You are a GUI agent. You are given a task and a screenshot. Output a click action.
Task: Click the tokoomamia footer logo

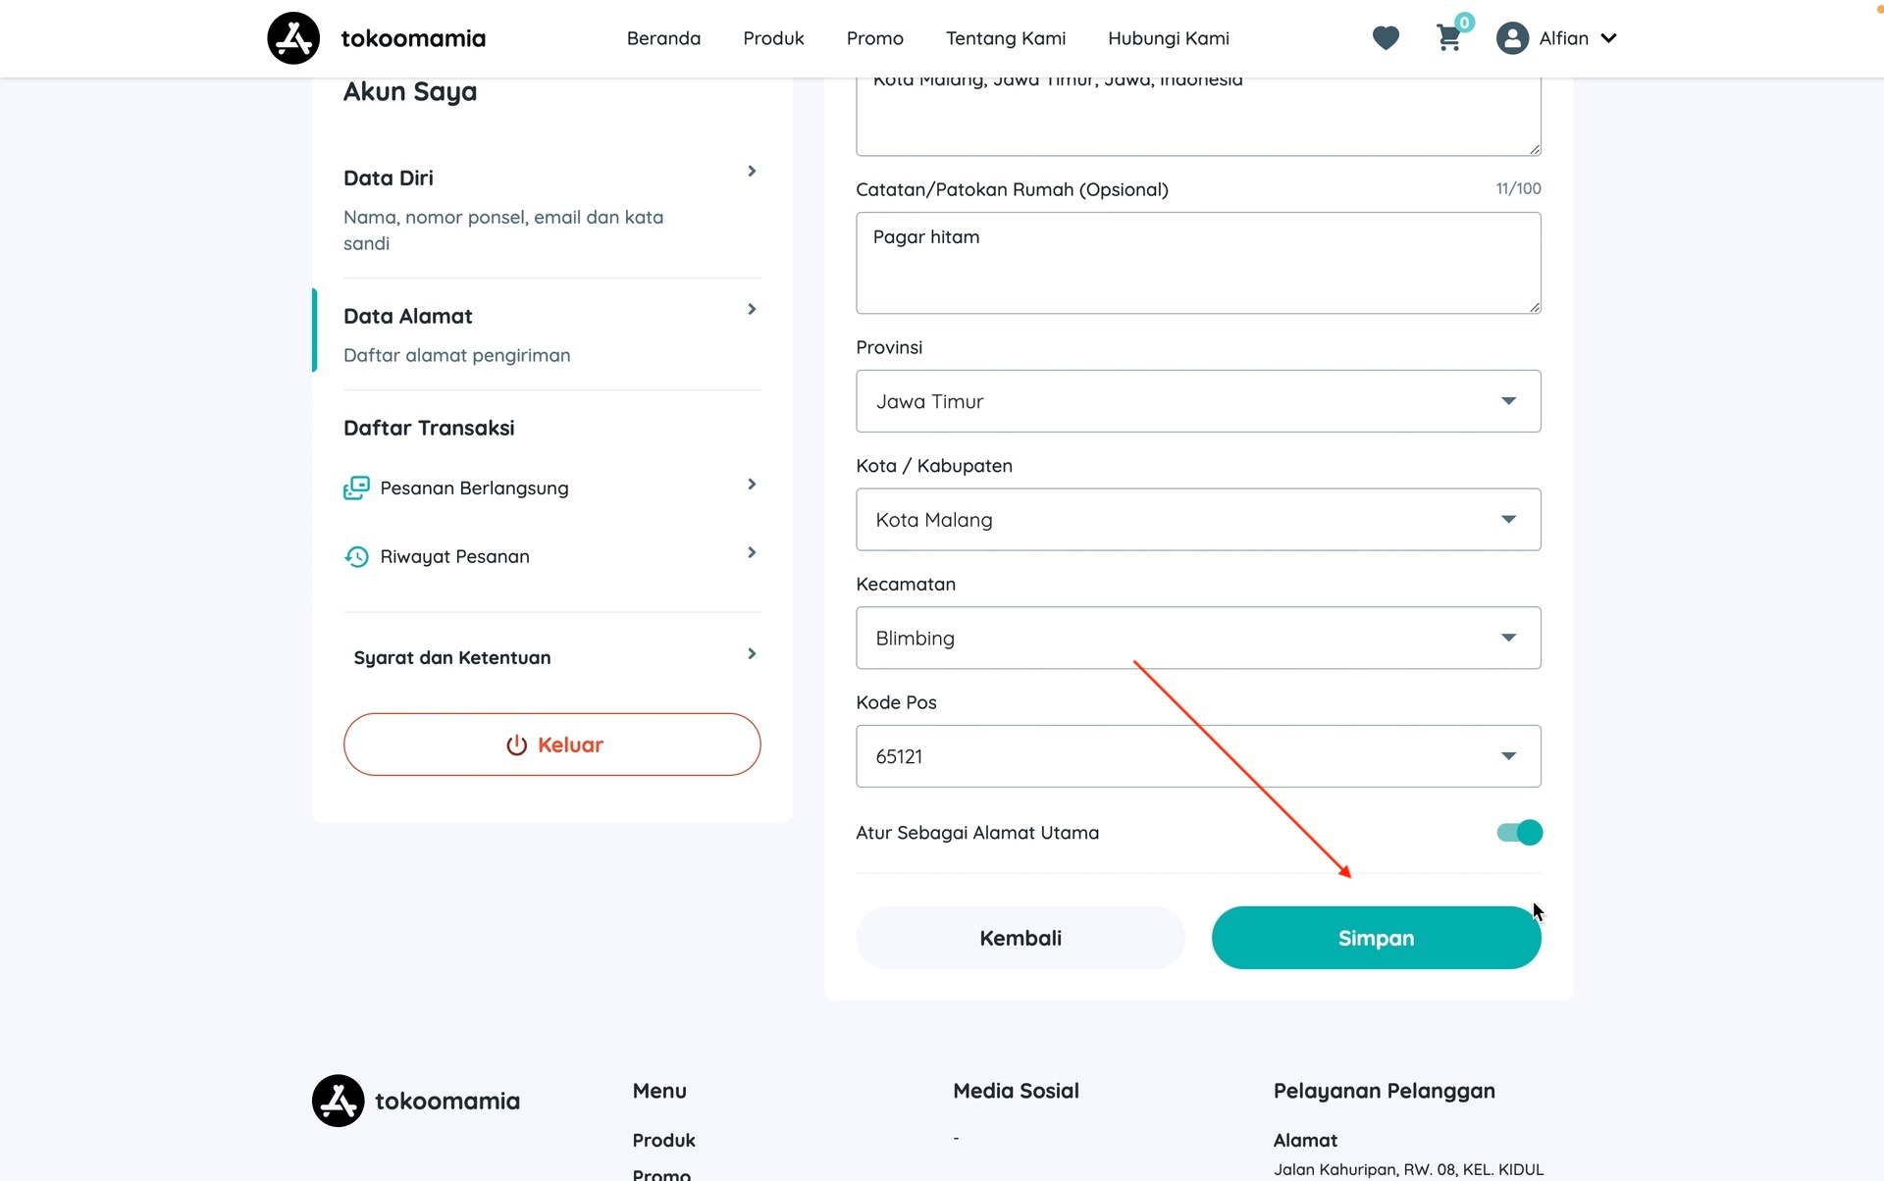click(x=339, y=1101)
